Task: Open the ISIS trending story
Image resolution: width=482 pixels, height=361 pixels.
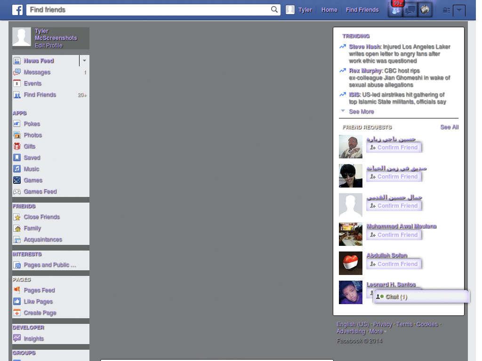Action: point(397,98)
